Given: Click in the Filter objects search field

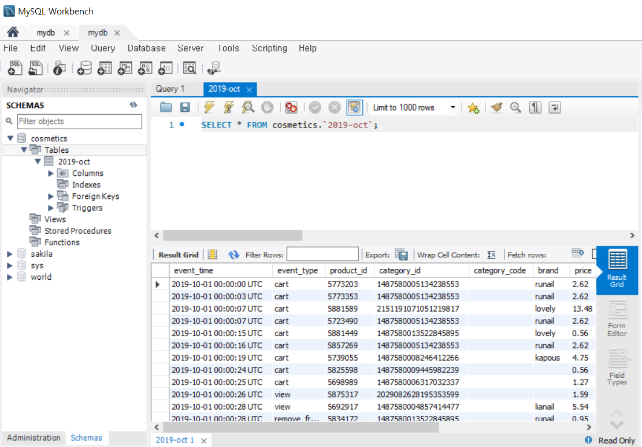Looking at the screenshot, I should tap(79, 121).
